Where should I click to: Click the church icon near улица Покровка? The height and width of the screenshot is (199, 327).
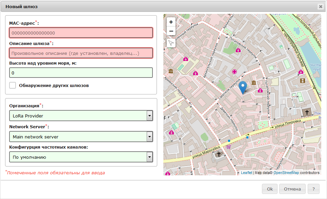(307, 112)
